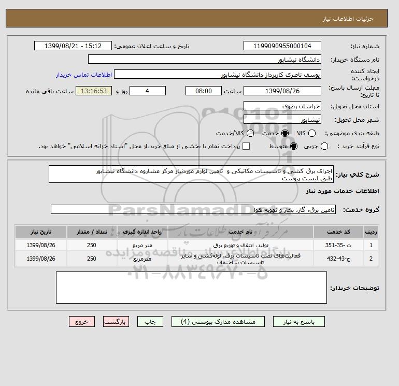Click the چاپ print button

[x=150, y=322]
